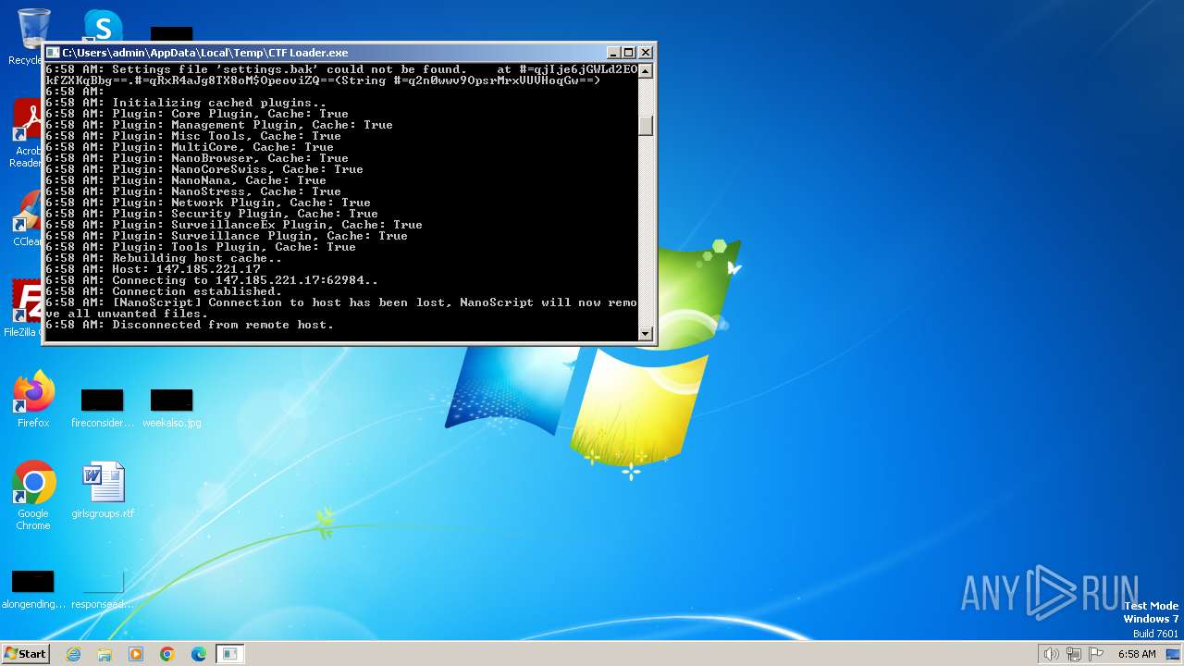1184x666 pixels.
Task: Select the Firefox desktop shortcut
Action: click(33, 400)
